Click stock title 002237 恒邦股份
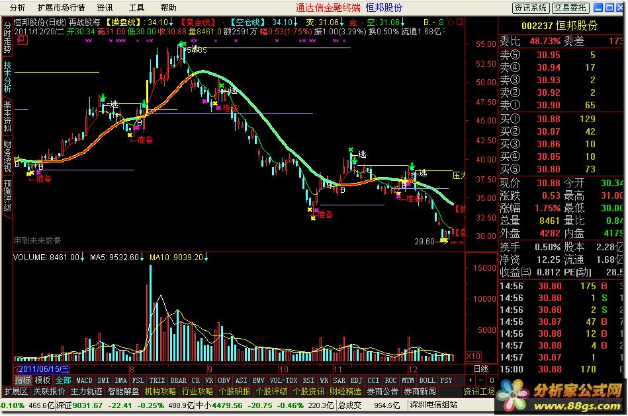Image resolution: width=628 pixels, height=416 pixels. (x=560, y=26)
